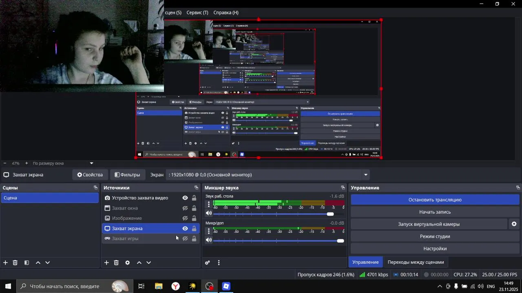This screenshot has height=293, width=522.
Task: Switch to Переходы между сценами tab
Action: (416, 262)
